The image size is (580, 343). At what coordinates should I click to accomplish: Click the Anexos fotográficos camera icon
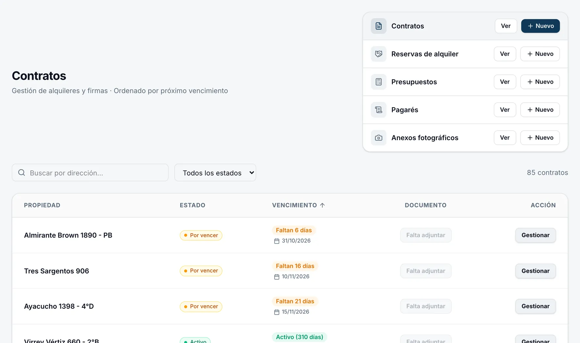[379, 138]
